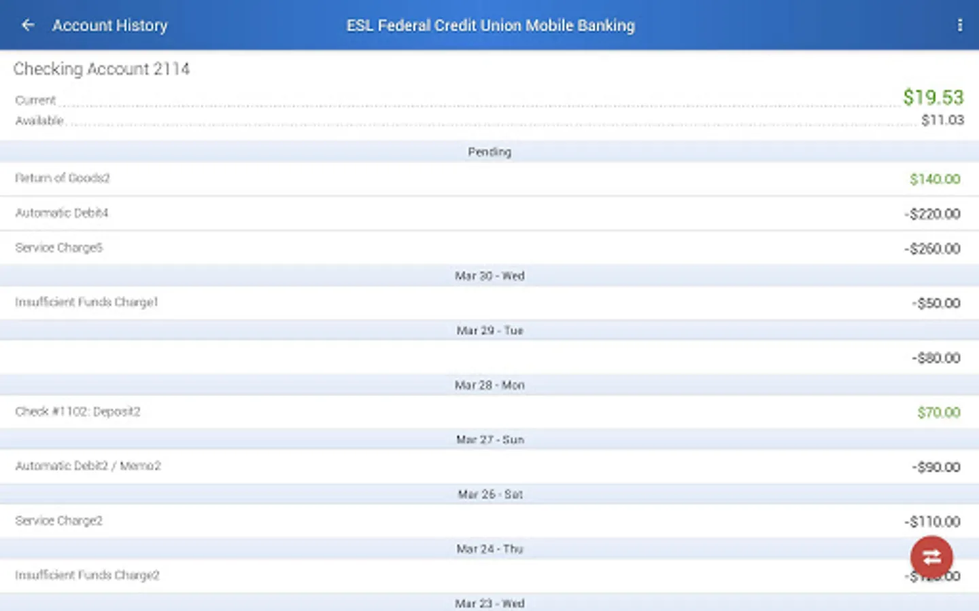Image resolution: width=979 pixels, height=611 pixels.
Task: Click the $140.00 amount
Action: tap(935, 179)
